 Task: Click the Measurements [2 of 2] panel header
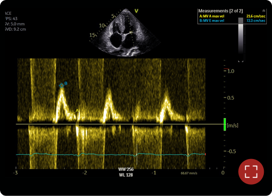(x=221, y=11)
